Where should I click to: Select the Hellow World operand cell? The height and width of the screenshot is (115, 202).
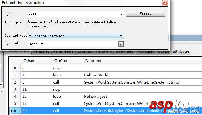pyautogui.click(x=142, y=75)
